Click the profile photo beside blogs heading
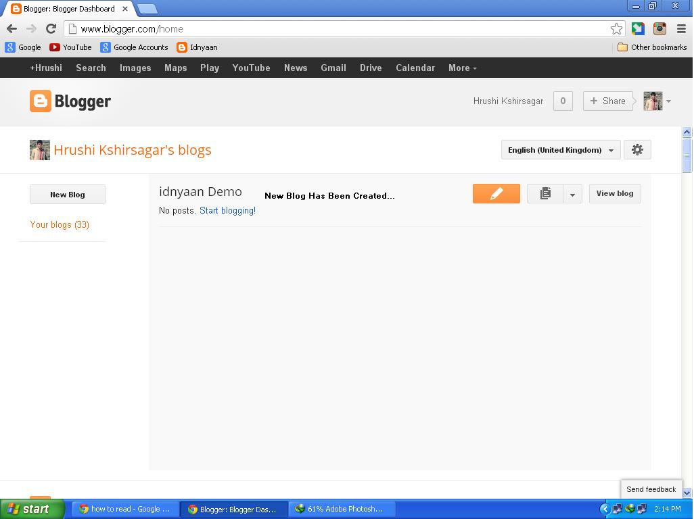The height and width of the screenshot is (519, 694). (x=40, y=150)
